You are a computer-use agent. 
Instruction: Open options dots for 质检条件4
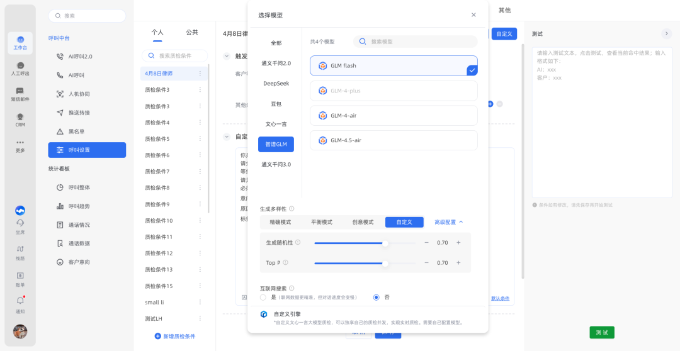tap(200, 123)
